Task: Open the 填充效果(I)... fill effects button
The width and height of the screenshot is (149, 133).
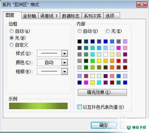Action: click(x=102, y=92)
